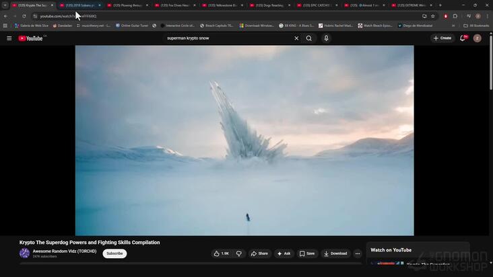Close the Krypto The Superdog tab

click(52, 5)
